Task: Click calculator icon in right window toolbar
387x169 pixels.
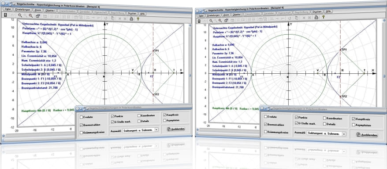Action: coord(199,21)
